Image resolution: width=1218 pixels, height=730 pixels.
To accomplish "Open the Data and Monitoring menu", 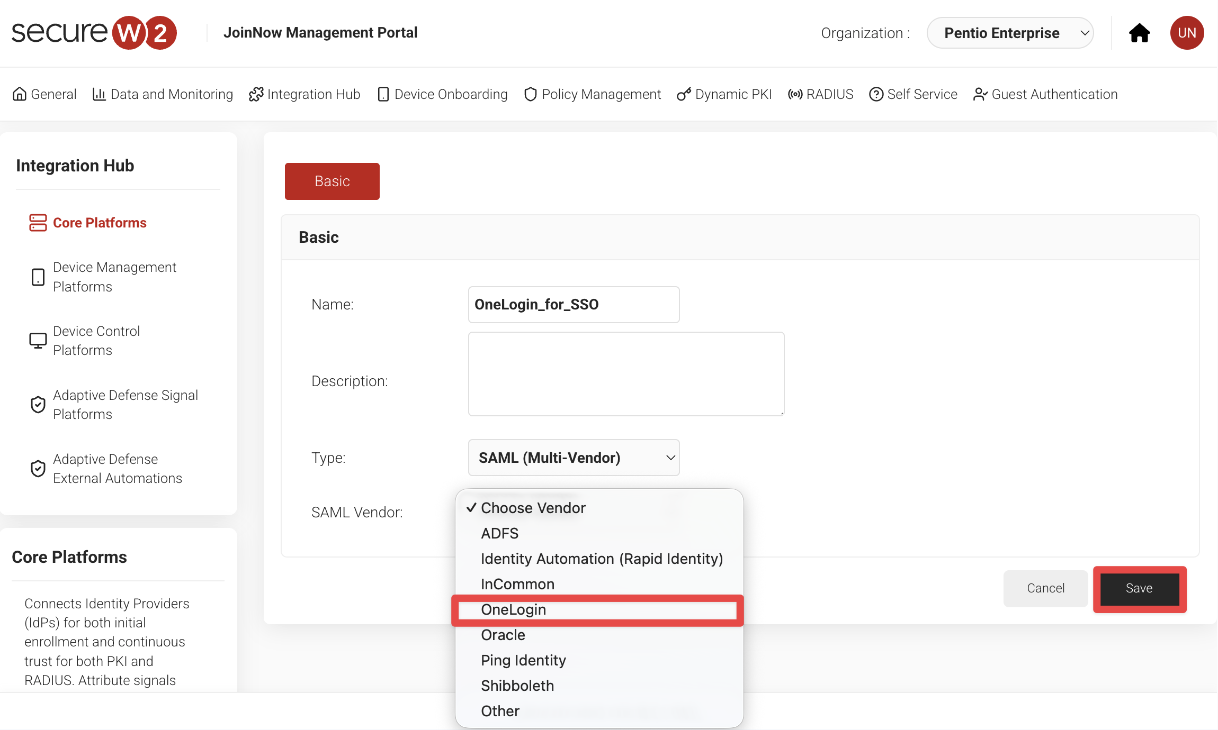I will (x=163, y=94).
